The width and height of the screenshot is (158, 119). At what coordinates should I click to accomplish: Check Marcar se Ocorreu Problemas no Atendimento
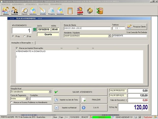(x=11, y=102)
